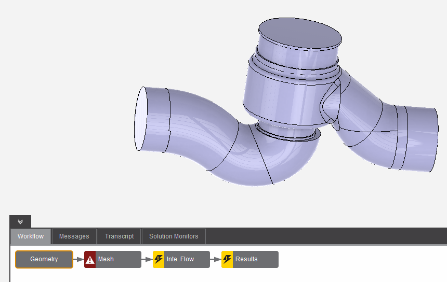Select the Results workflow step
This screenshot has width=447, height=282.
pyautogui.click(x=250, y=259)
